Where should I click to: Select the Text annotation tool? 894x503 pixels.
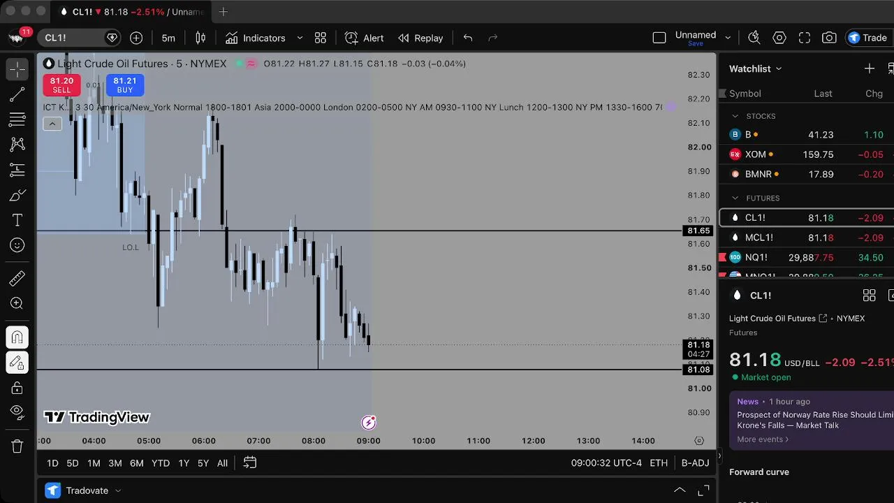17,220
